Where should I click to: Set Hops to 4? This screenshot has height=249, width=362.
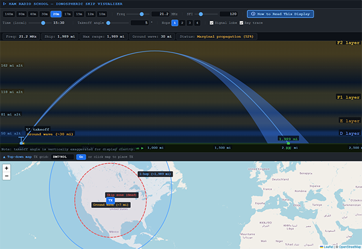tap(197, 23)
